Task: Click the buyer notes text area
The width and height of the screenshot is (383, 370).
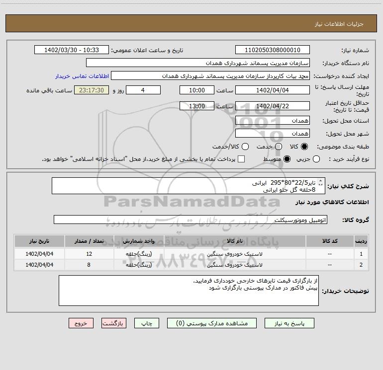Action: tap(189, 291)
